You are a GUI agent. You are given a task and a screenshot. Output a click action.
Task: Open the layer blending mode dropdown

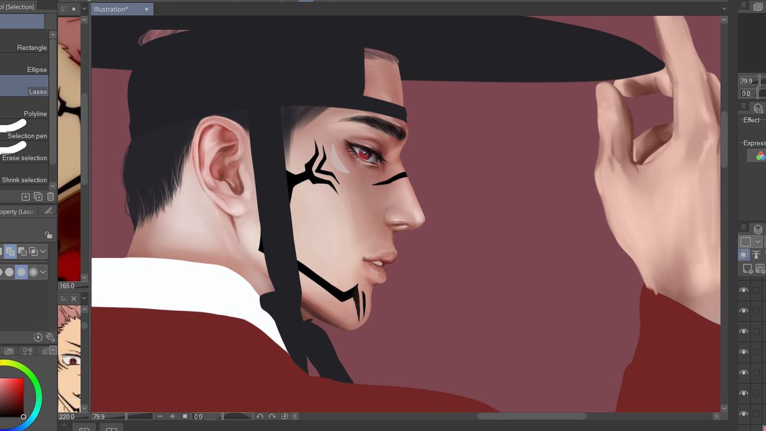751,242
